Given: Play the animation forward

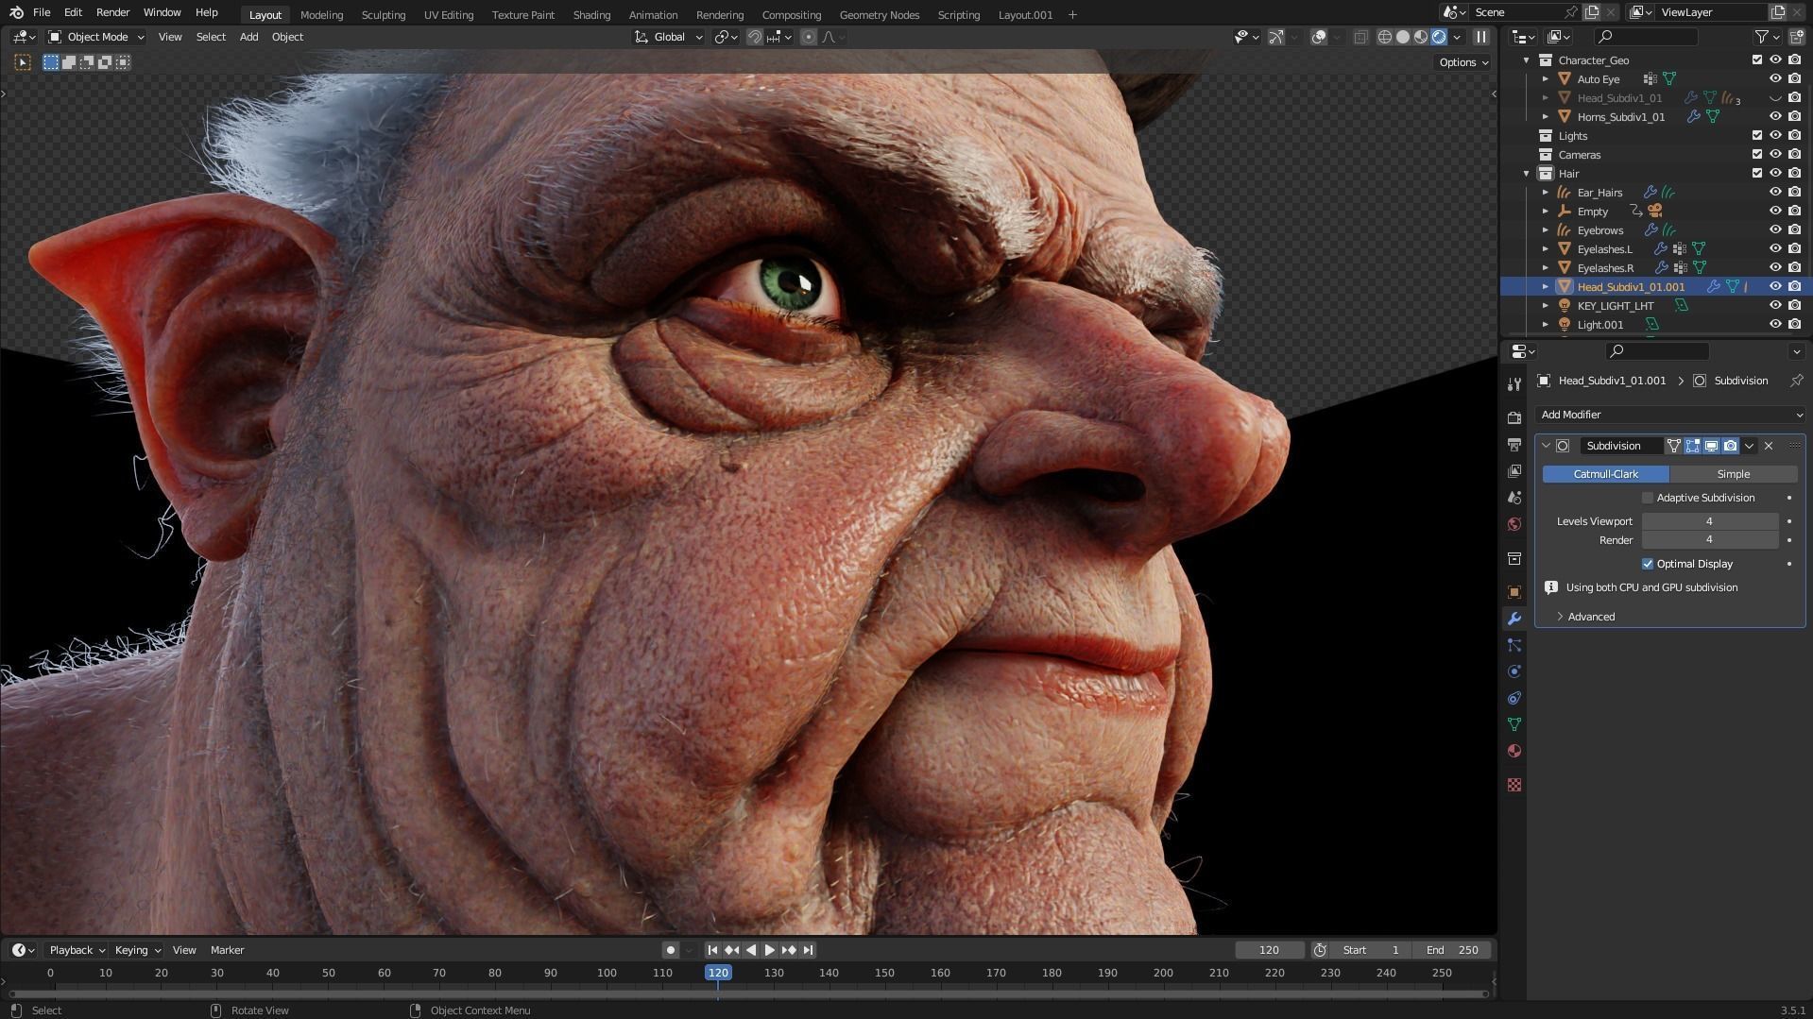Looking at the screenshot, I should (x=769, y=950).
